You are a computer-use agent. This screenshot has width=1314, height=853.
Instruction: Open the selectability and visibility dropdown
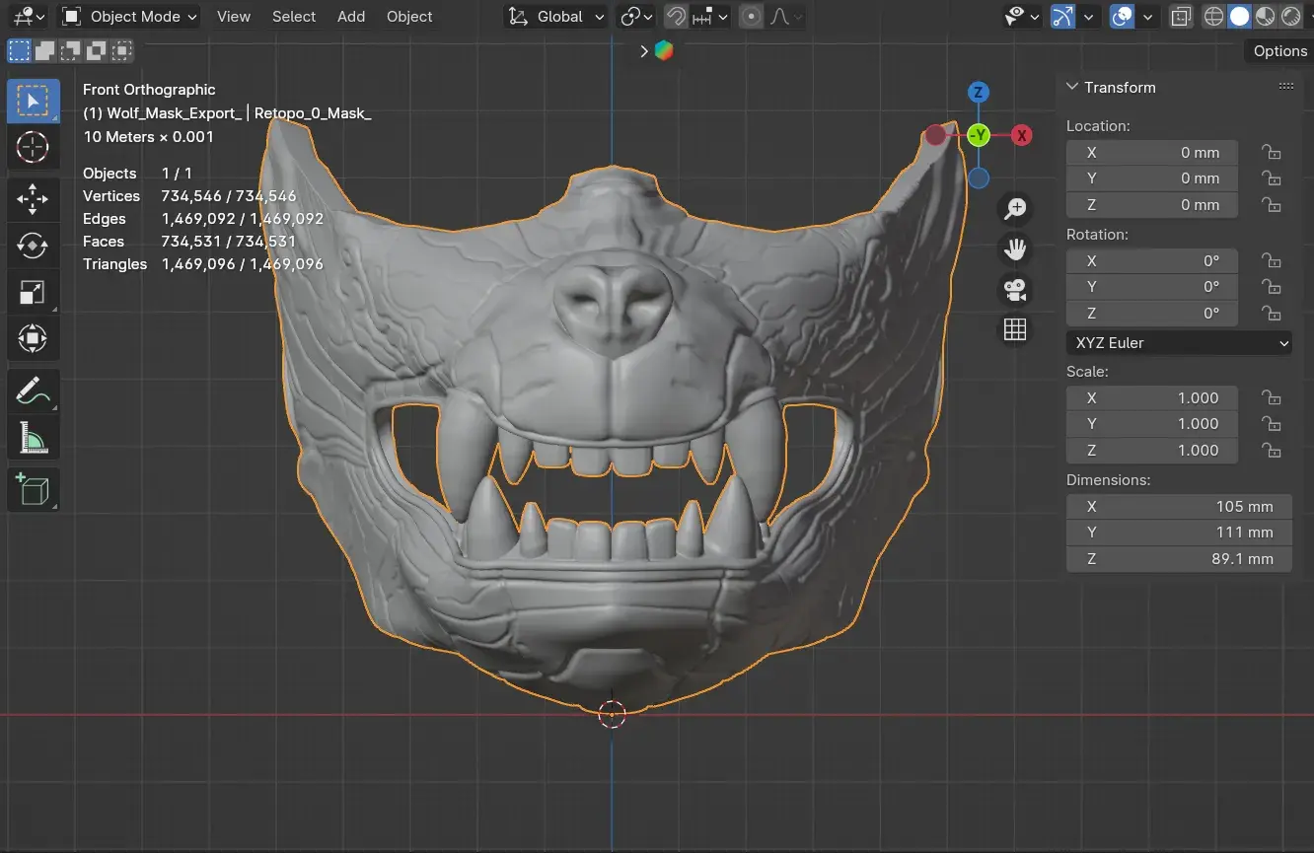point(1021,17)
